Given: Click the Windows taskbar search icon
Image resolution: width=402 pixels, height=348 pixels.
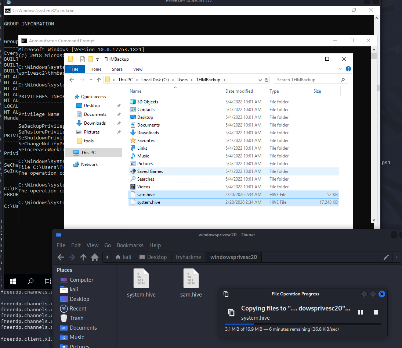Looking at the screenshot, I should (x=30, y=281).
